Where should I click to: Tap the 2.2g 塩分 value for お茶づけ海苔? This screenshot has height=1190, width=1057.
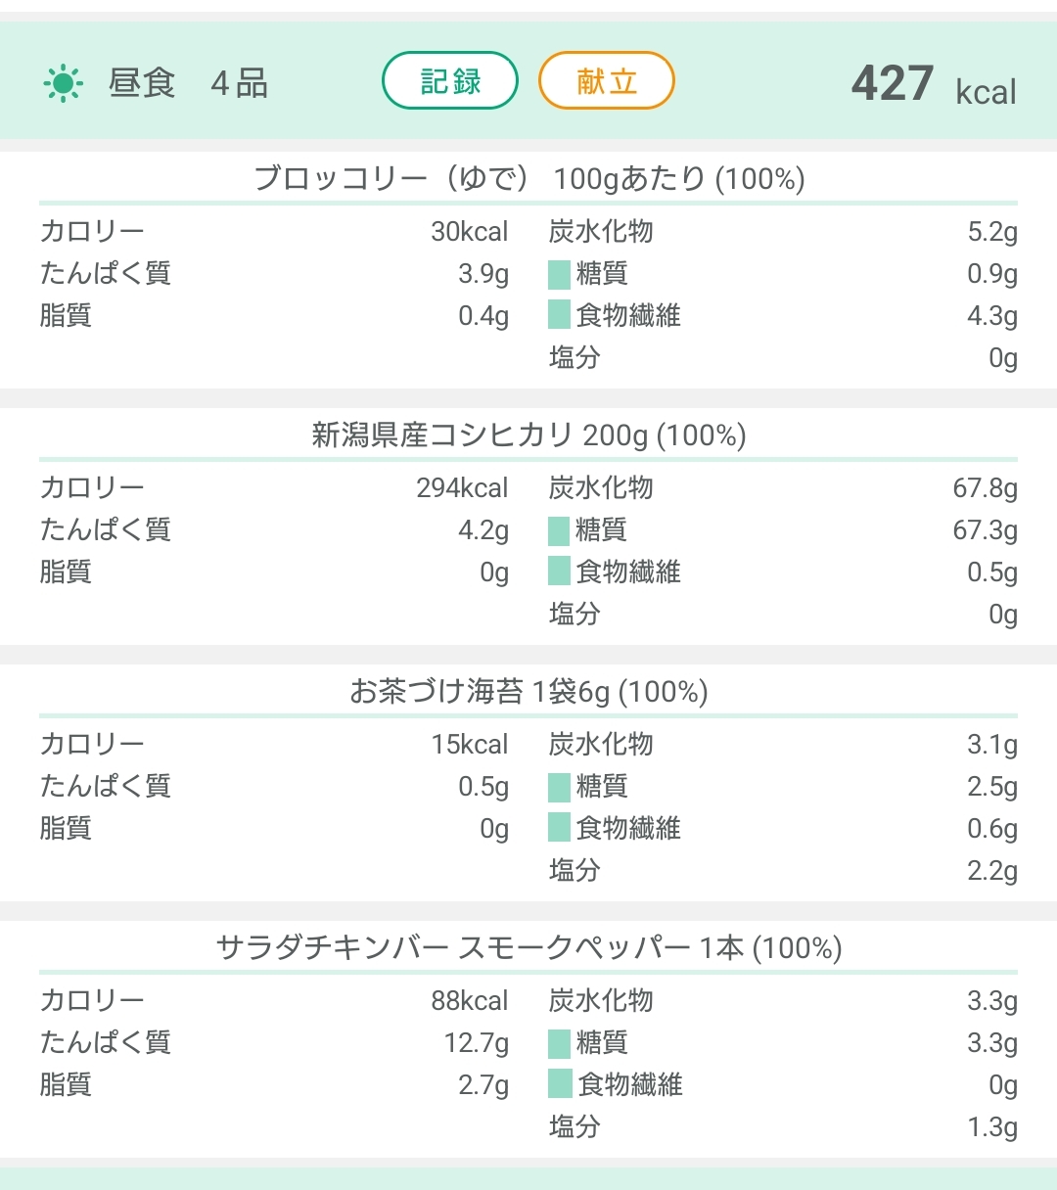tap(991, 871)
